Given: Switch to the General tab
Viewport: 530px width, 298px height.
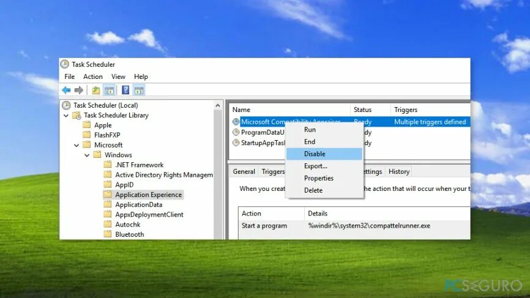Looking at the screenshot, I should point(244,171).
